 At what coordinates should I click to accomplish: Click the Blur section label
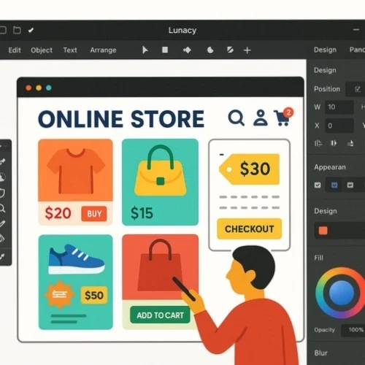tap(320, 353)
